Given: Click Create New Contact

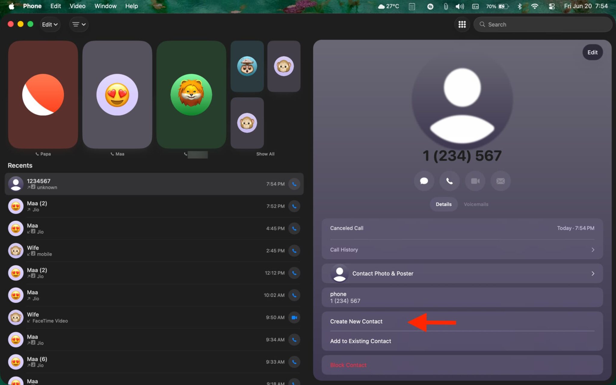Looking at the screenshot, I should coord(356,321).
